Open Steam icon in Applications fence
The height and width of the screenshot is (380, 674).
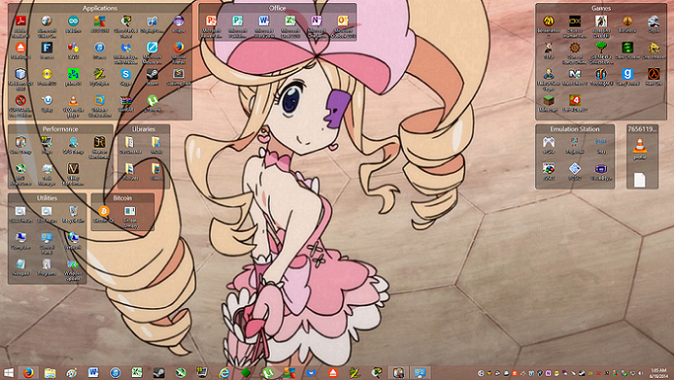152,74
